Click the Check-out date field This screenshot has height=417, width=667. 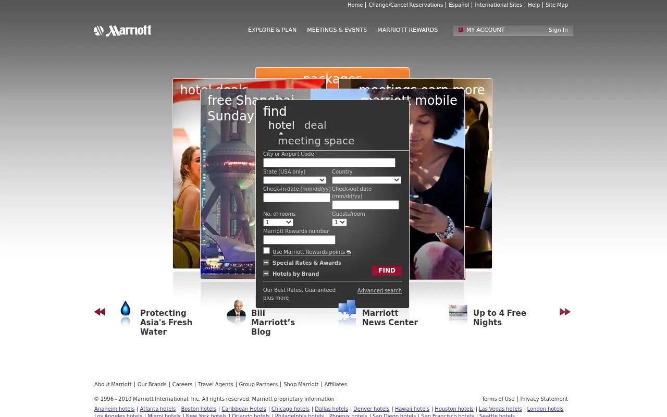coord(365,205)
